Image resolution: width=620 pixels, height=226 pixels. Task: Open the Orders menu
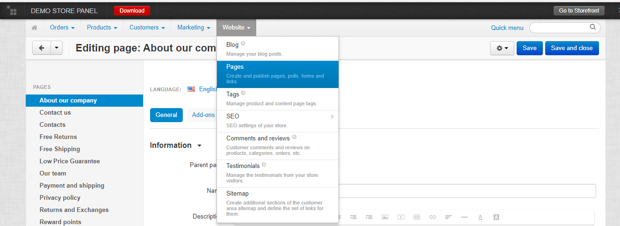62,28
